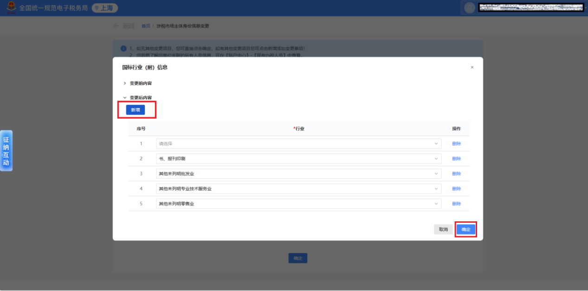Image resolution: width=588 pixels, height=291 pixels.
Task: Open the 其他未列明专业技术服务业 dropdown
Action: coord(298,189)
